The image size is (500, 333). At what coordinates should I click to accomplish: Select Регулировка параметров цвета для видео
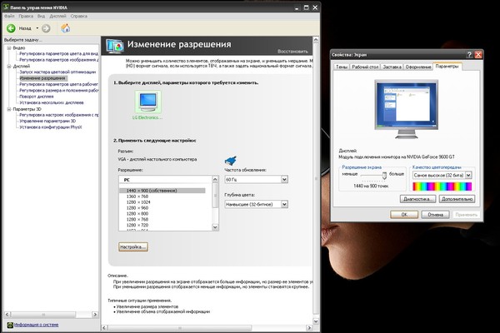(58, 53)
